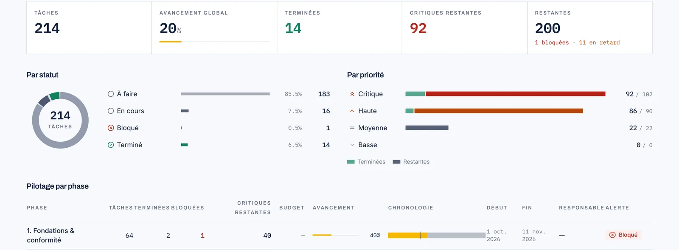Click the green check icon beside Terminé
679x250 pixels.
click(x=111, y=145)
